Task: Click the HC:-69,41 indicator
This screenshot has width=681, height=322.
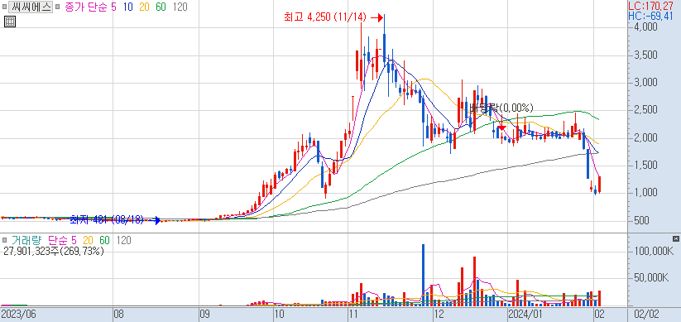Action: [650, 17]
